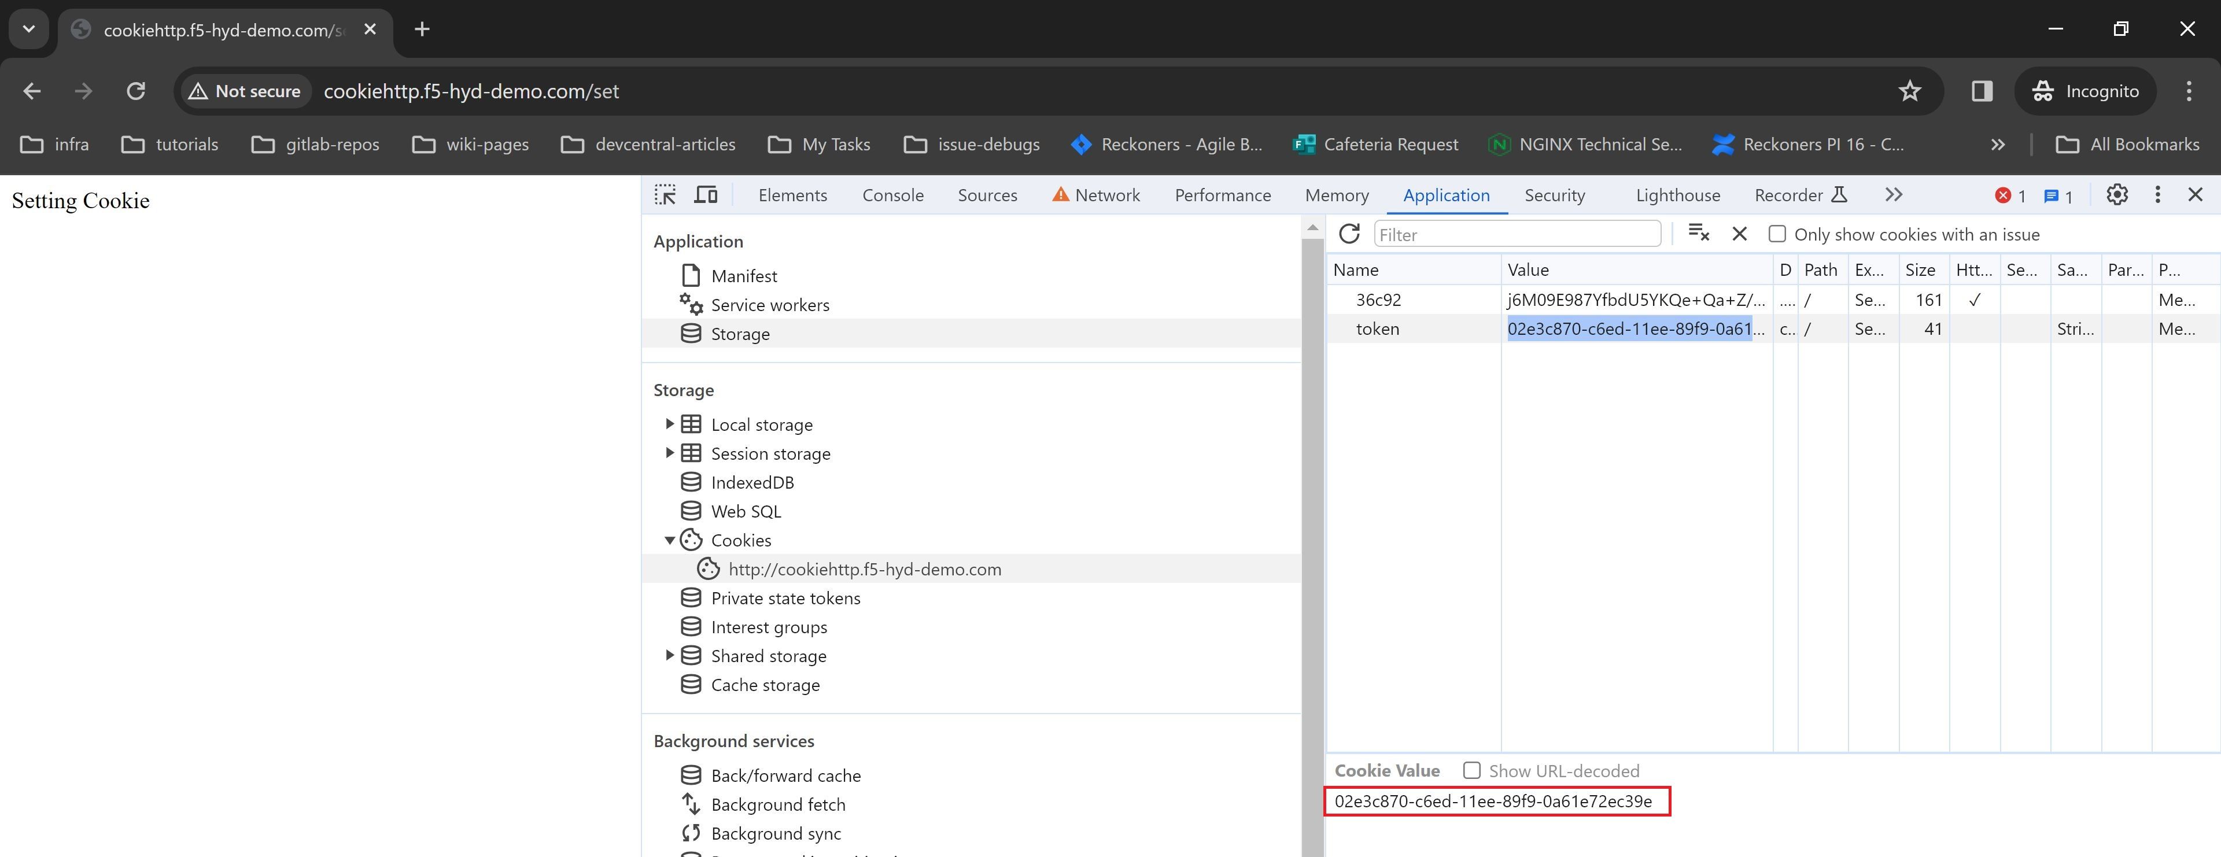Toggle the device toolbar icon

coord(706,195)
